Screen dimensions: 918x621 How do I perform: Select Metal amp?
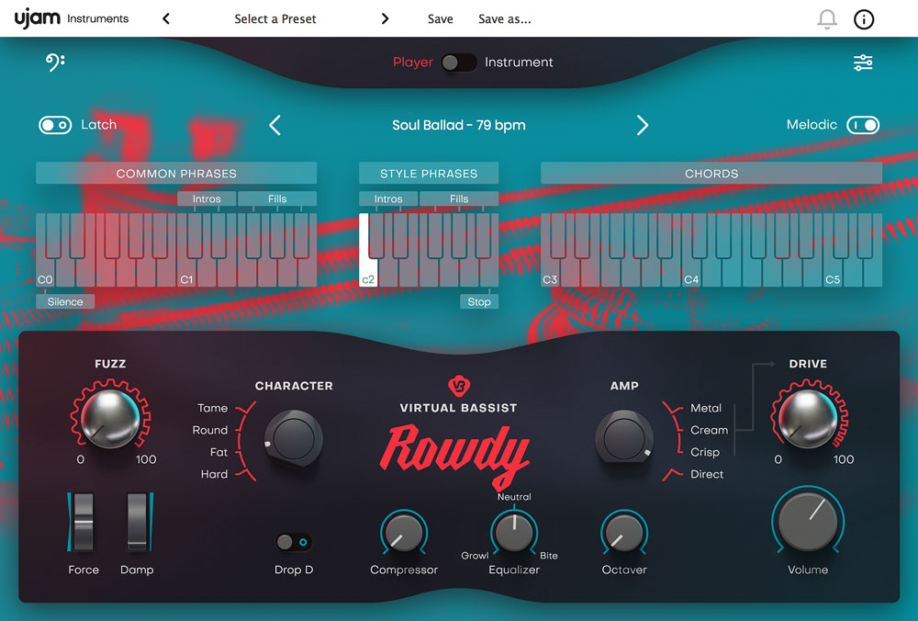(705, 408)
